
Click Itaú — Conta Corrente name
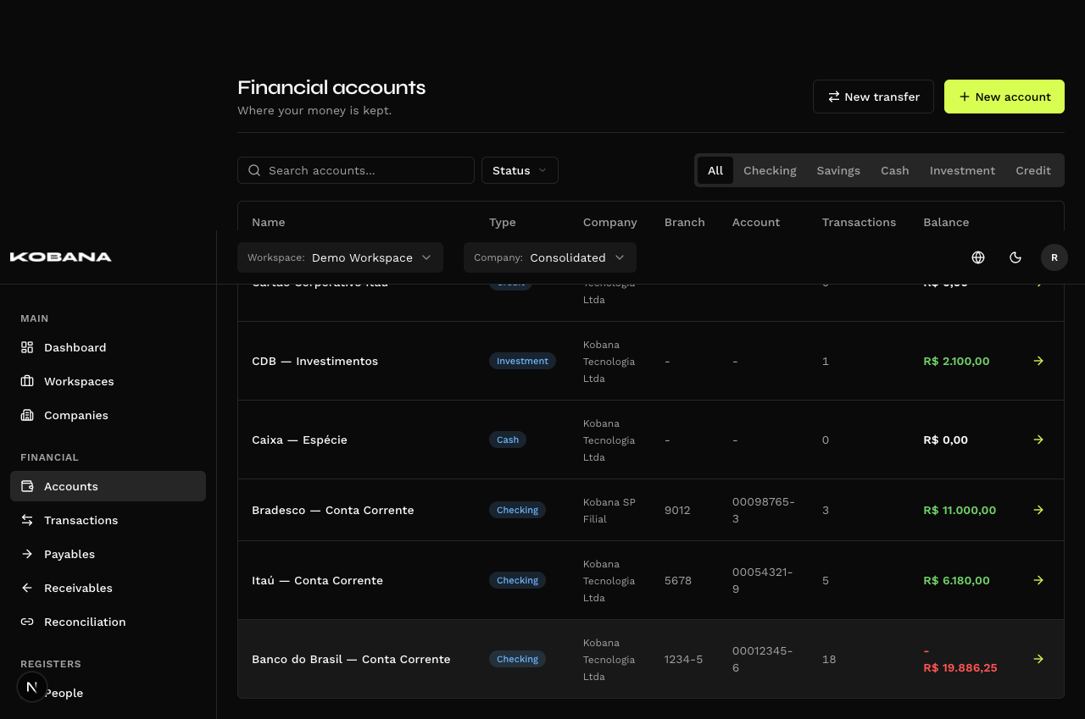click(318, 580)
